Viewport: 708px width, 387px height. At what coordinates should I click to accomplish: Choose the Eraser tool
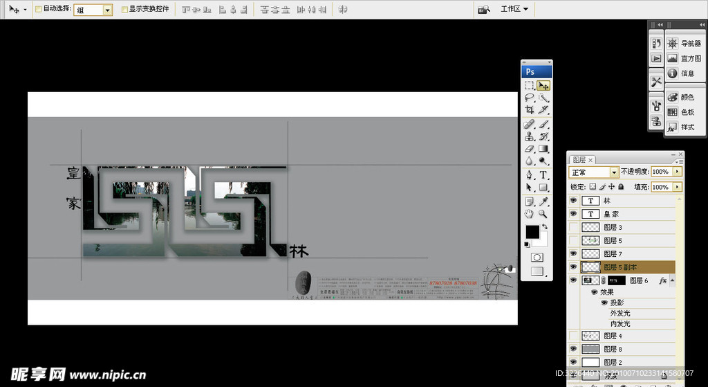click(x=529, y=148)
